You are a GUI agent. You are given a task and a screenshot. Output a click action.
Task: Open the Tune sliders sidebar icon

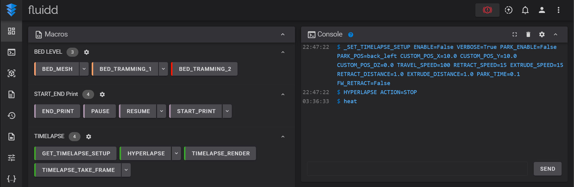11,158
